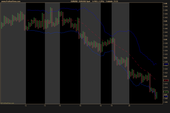Click the date 13 on the time axis
The height and width of the screenshot is (113, 170).
pos(45,106)
